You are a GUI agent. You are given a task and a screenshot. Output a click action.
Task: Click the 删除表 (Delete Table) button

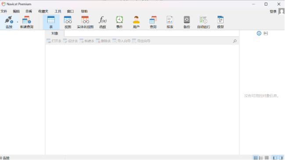103,41
